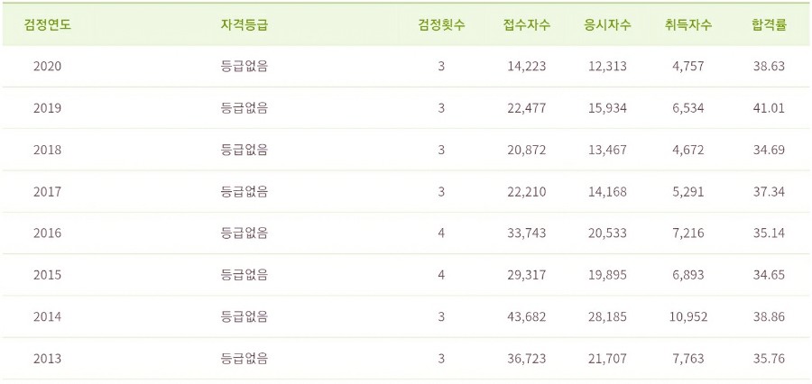
Task: Select the 2020 year cell
Action: click(x=47, y=67)
